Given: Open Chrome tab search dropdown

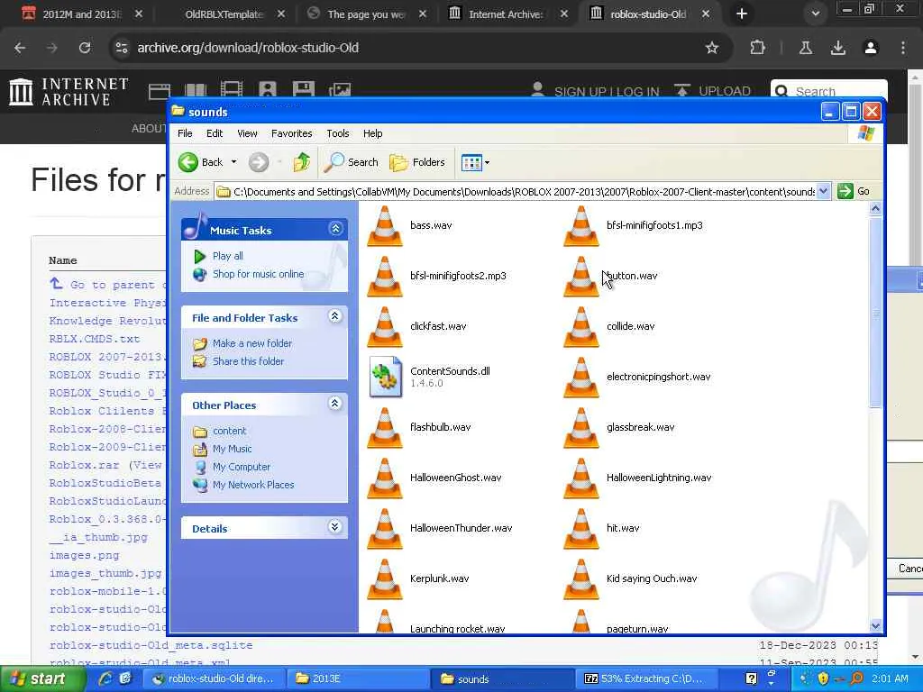Looking at the screenshot, I should (815, 14).
